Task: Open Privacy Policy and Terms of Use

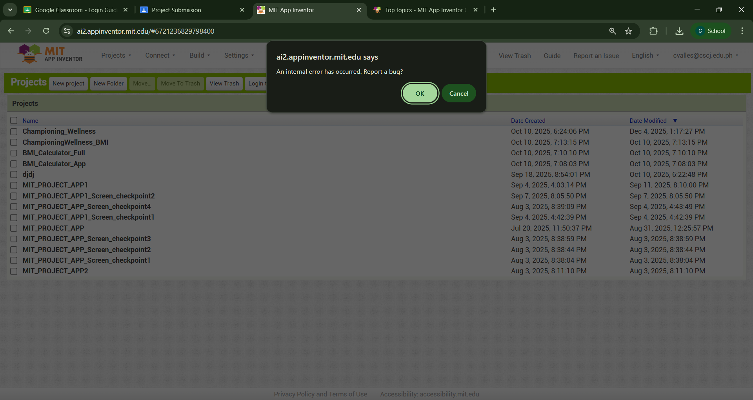Action: click(320, 394)
